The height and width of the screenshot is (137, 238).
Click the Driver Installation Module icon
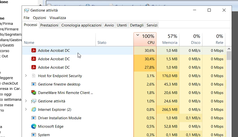tap(34, 118)
